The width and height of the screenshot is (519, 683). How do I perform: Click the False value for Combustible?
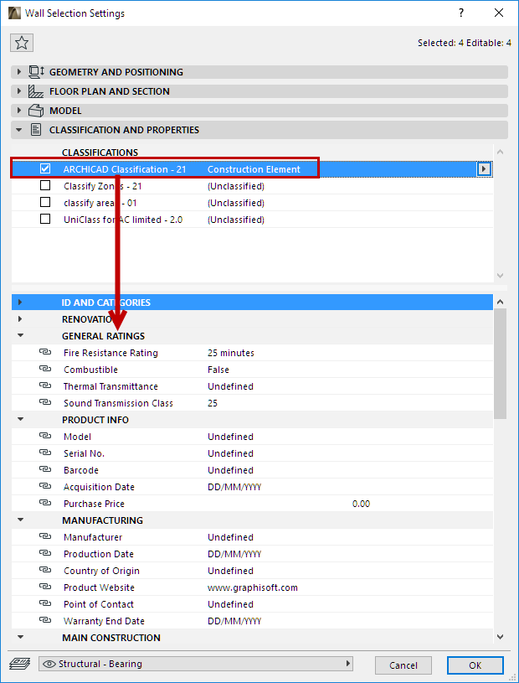[218, 370]
